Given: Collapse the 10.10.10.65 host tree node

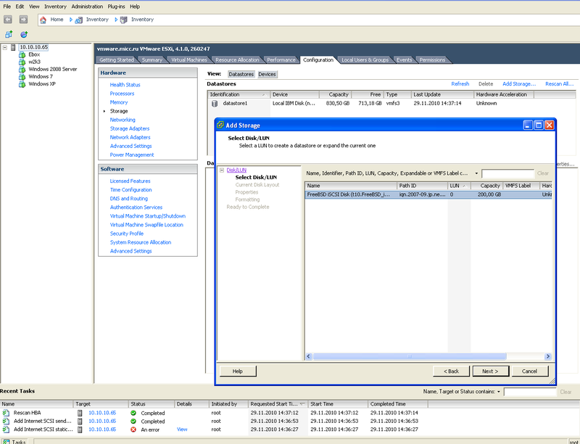Looking at the screenshot, I should (x=5, y=47).
